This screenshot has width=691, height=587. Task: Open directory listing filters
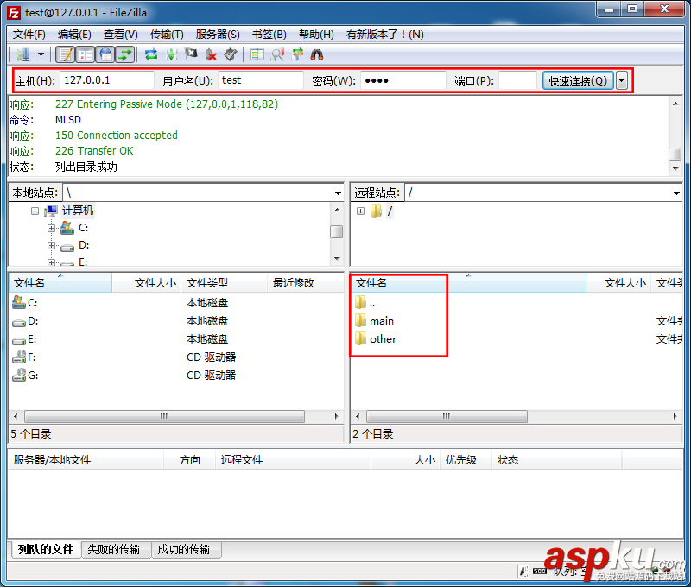(x=257, y=54)
